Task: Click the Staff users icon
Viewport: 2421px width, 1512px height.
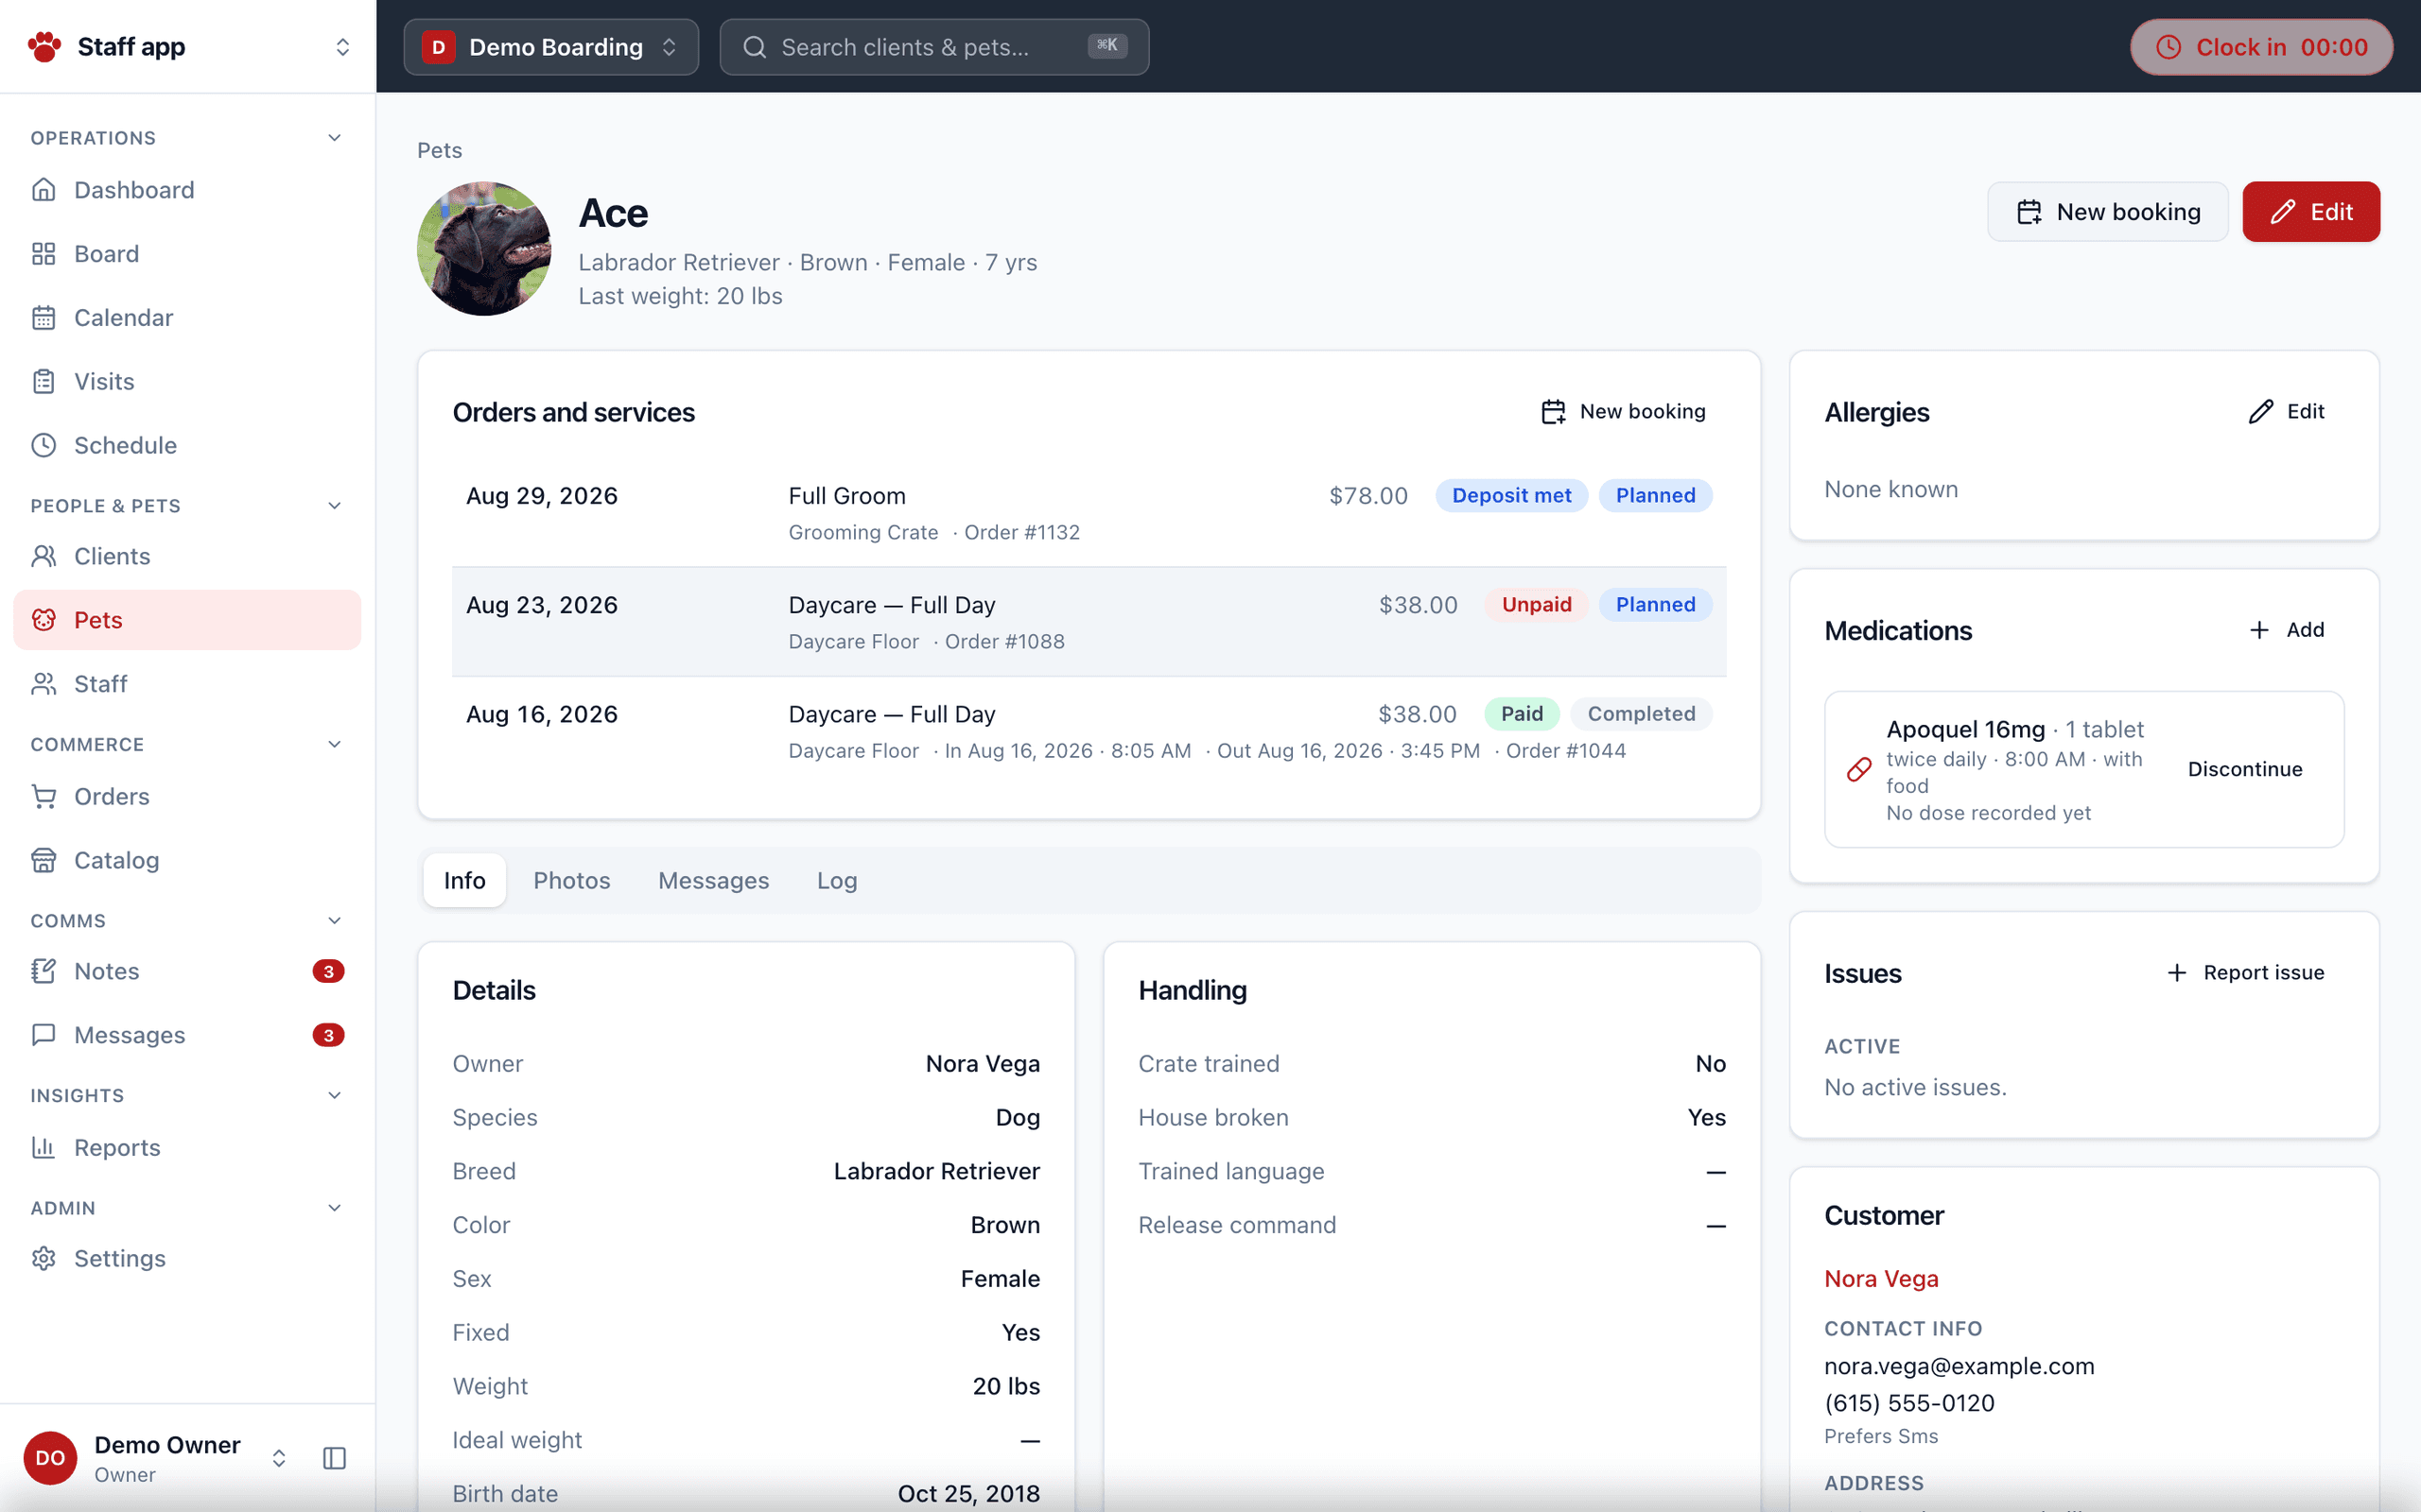Action: pos(44,684)
